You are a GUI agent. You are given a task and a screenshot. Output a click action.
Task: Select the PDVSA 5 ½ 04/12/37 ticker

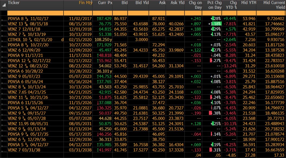[x=28, y=145]
